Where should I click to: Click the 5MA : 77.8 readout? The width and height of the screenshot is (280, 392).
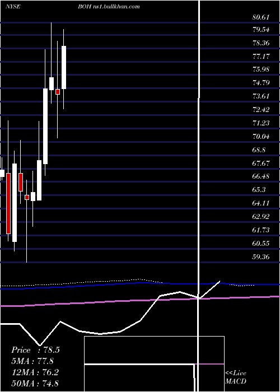32,361
